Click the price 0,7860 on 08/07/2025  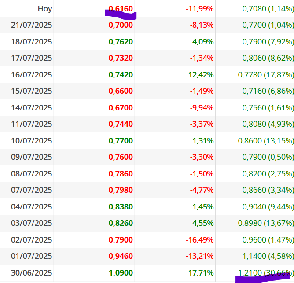click(x=121, y=174)
